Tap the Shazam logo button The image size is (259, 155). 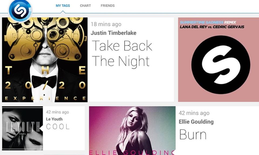pyautogui.click(x=20, y=10)
